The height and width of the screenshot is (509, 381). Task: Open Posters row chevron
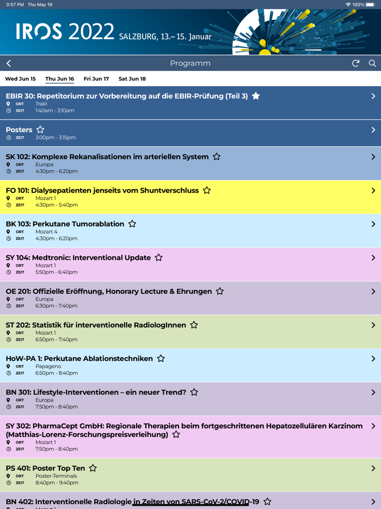coord(373,130)
